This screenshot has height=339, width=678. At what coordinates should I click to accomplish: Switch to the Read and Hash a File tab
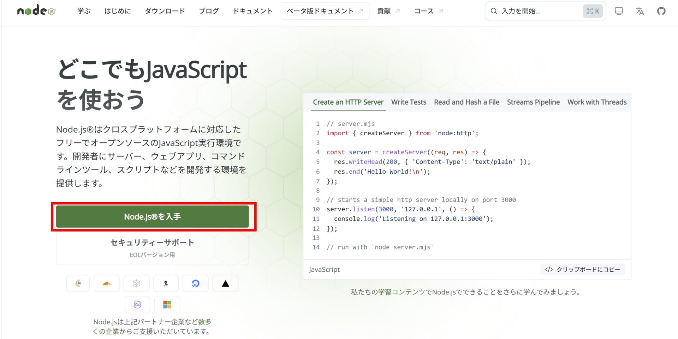point(466,102)
